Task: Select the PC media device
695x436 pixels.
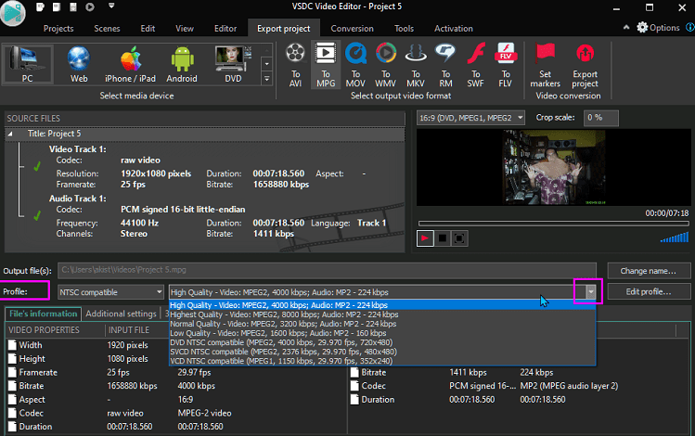Action: (28, 64)
